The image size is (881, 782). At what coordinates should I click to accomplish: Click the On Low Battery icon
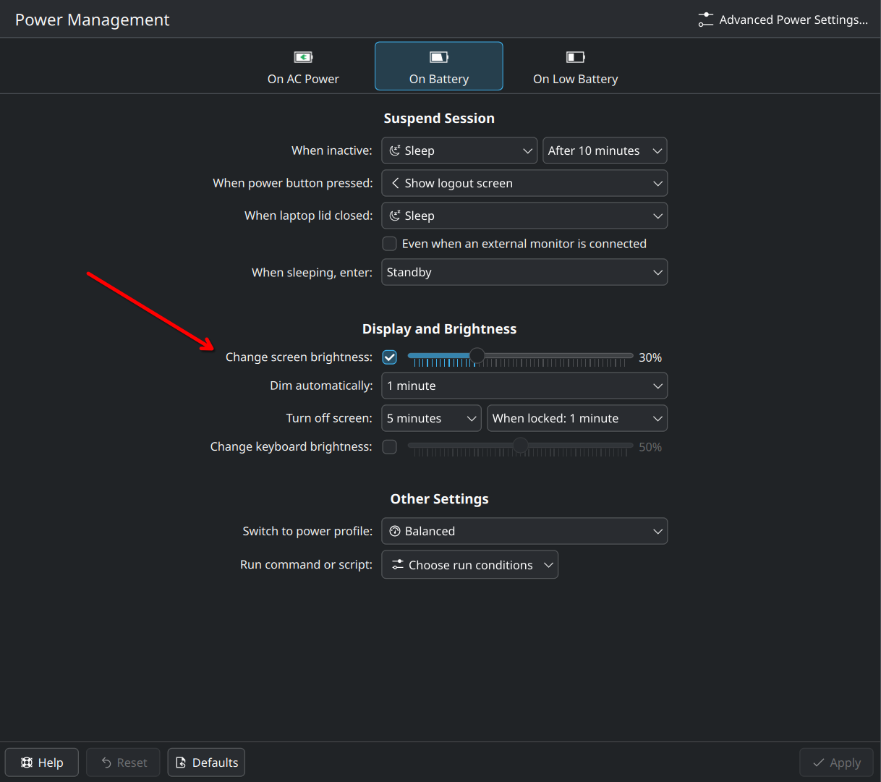point(575,57)
